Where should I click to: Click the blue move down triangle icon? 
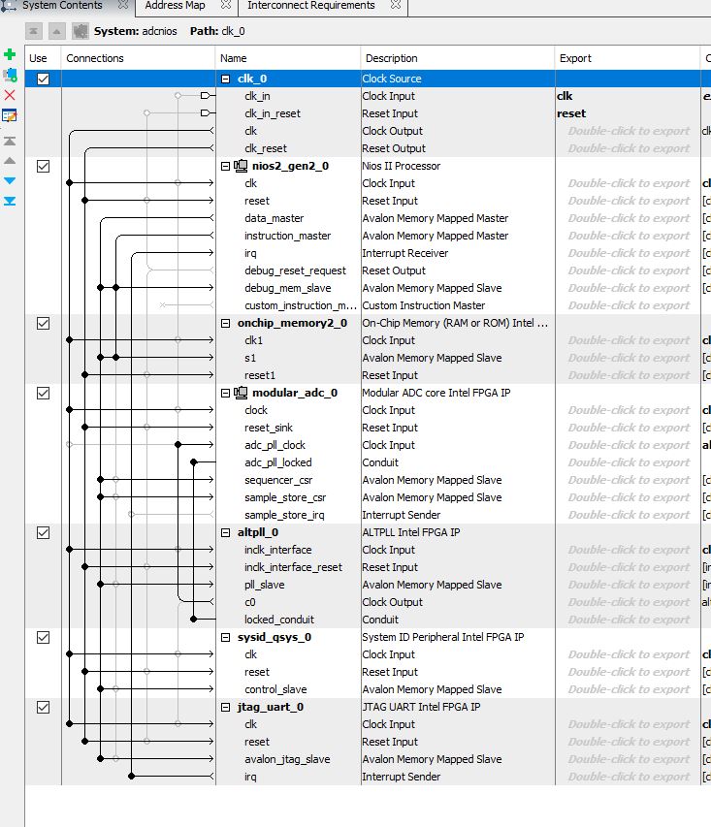[x=10, y=181]
